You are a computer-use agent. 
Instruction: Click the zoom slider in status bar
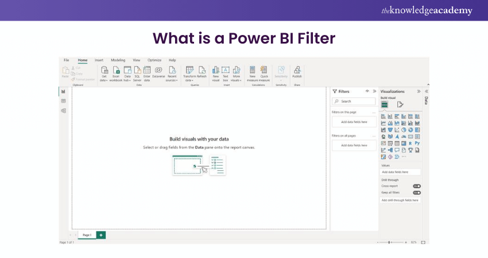(390, 243)
